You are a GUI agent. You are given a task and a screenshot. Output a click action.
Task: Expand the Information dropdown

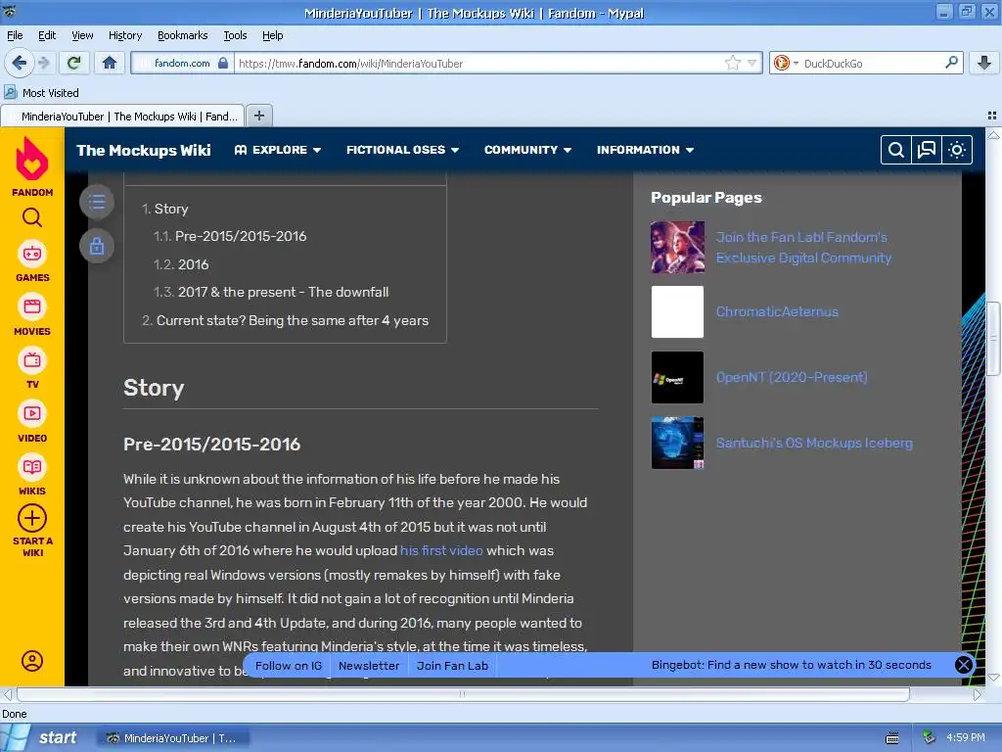646,150
